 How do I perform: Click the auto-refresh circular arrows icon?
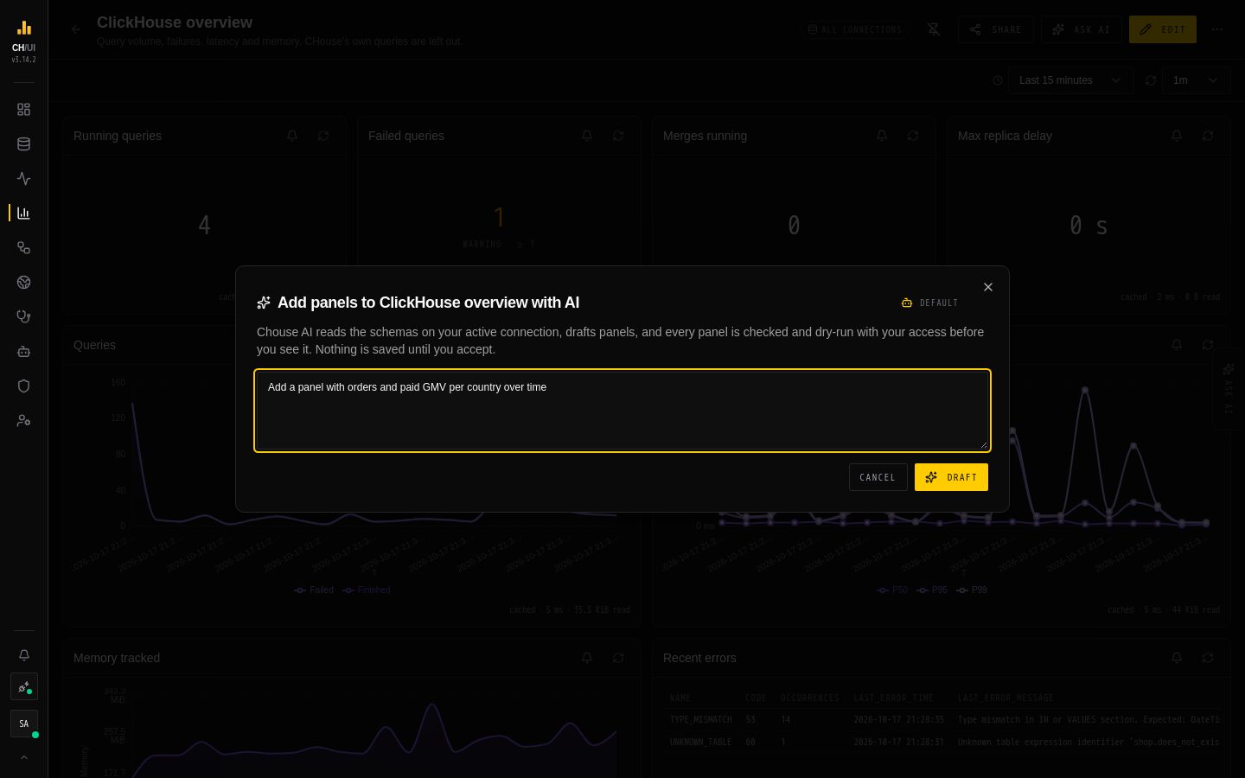pos(1151,80)
